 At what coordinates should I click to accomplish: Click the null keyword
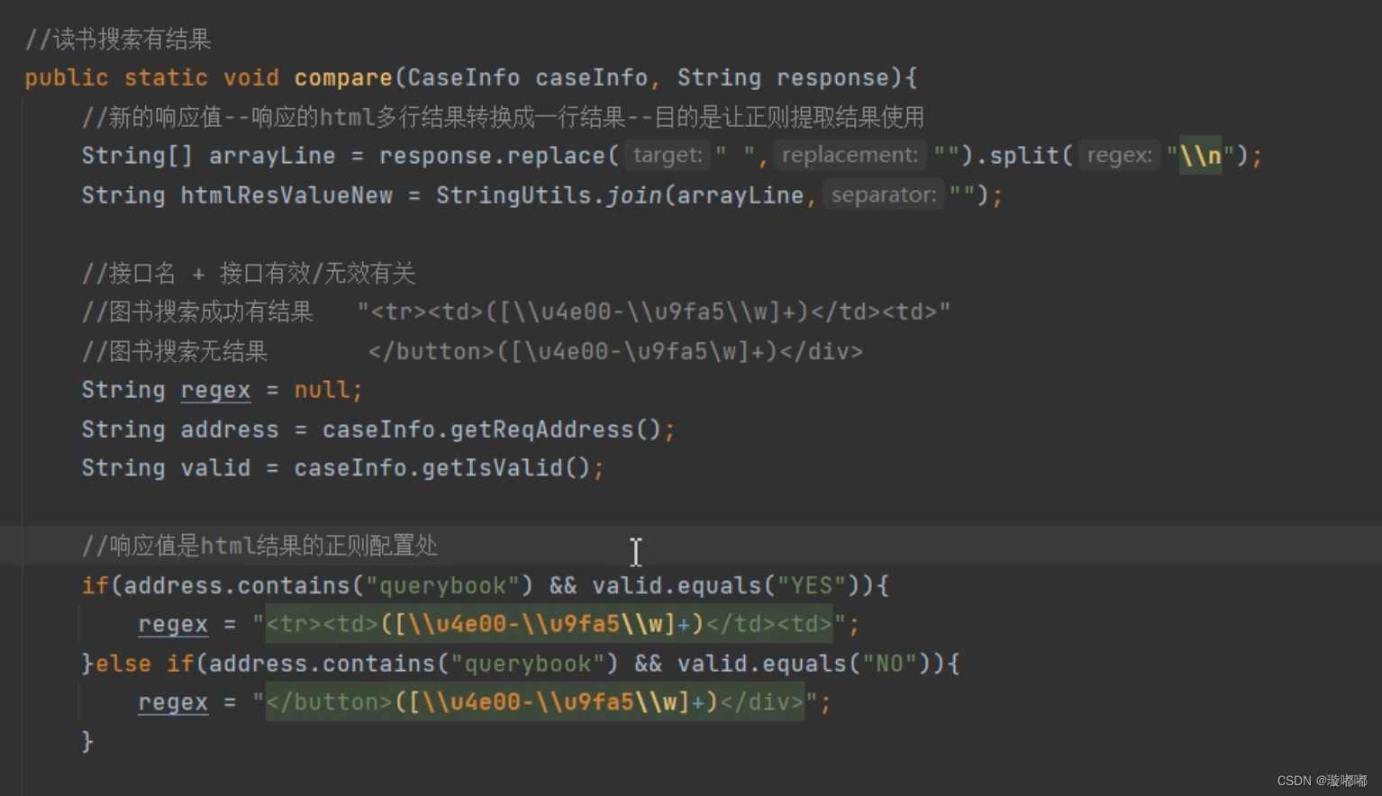[322, 390]
